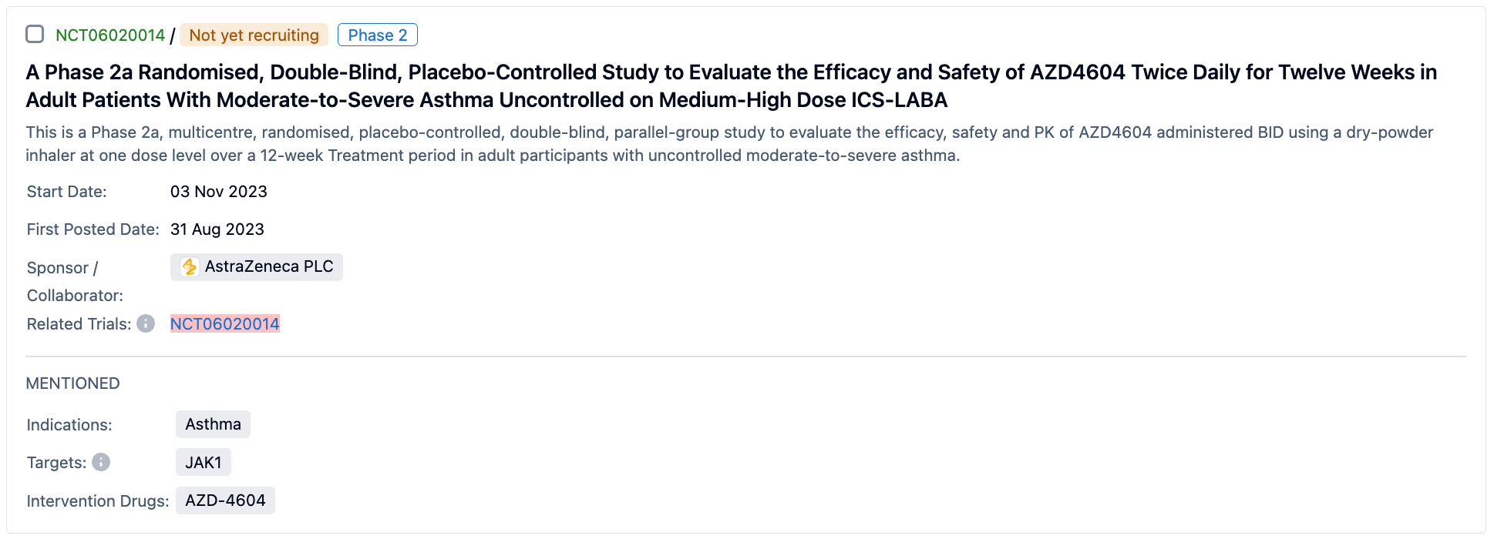Click the Sponsor / Collaborator label
The height and width of the screenshot is (539, 1494).
(74, 282)
